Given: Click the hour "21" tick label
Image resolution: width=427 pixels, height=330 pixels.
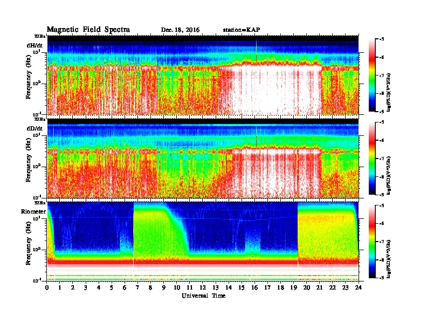Looking at the screenshot, I should click(319, 287).
